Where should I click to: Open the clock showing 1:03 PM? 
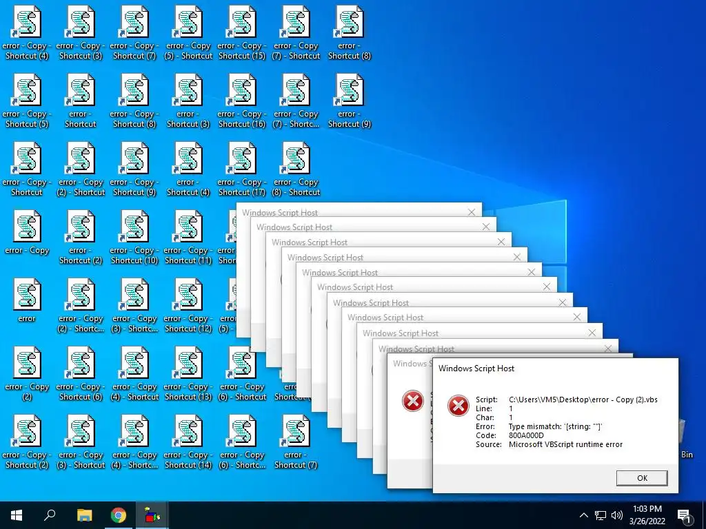647,515
